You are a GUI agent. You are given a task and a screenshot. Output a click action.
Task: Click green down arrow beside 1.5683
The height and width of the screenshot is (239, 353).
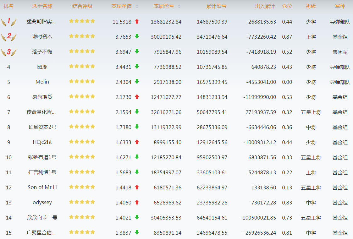tap(137, 172)
